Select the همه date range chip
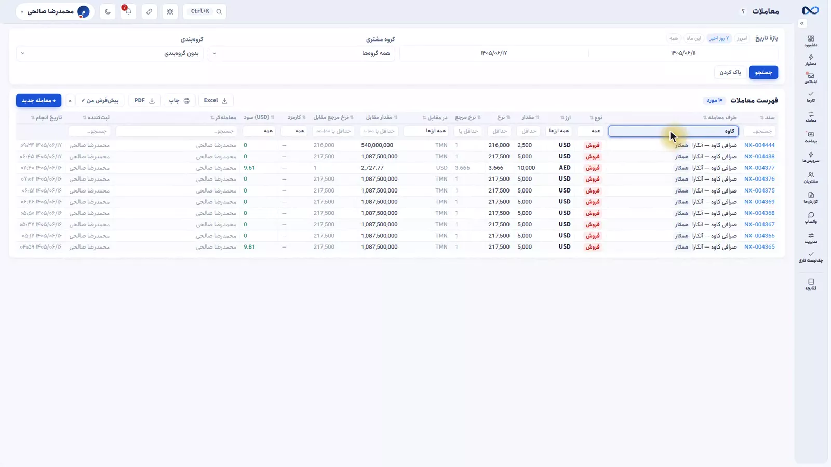The image size is (831, 467). (674, 38)
